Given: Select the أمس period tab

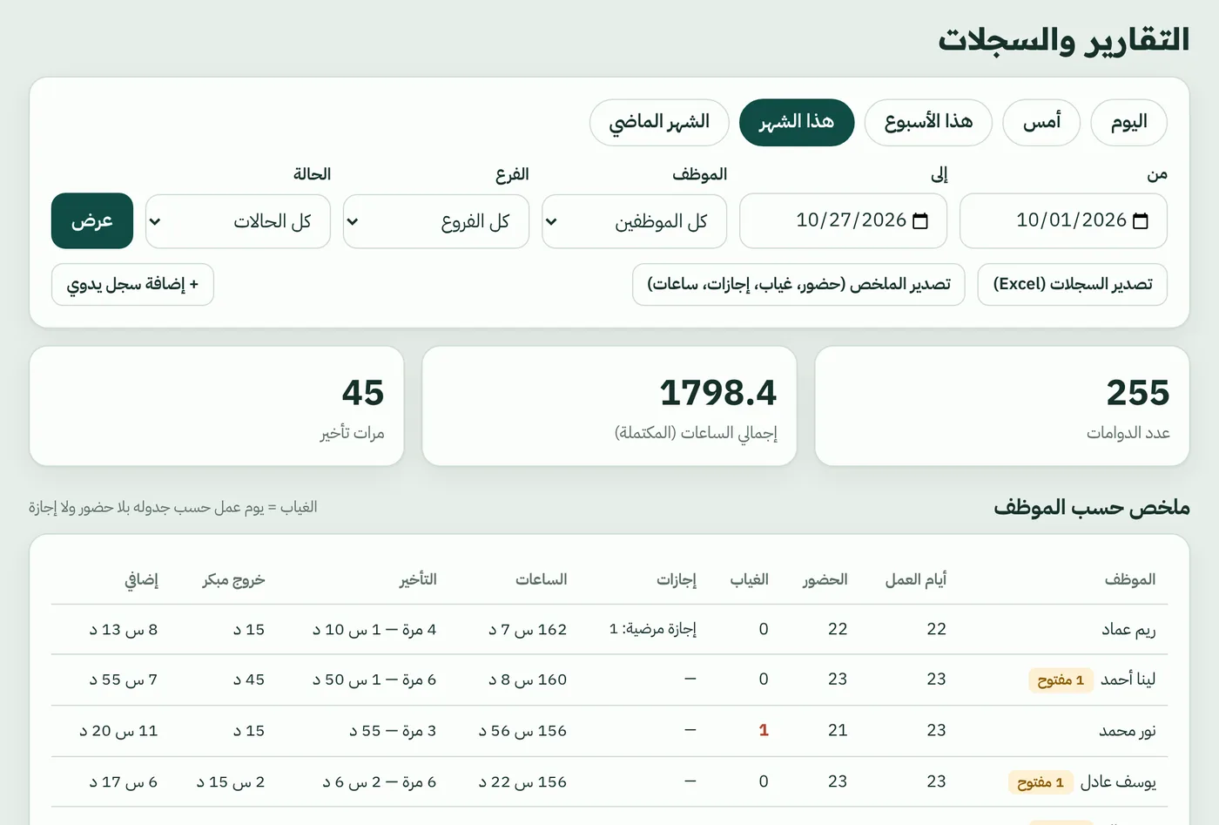Looking at the screenshot, I should 1041,122.
